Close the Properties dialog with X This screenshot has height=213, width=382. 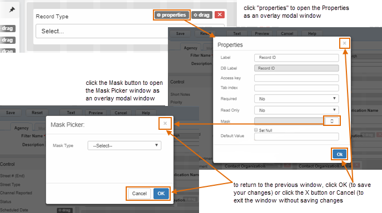pyautogui.click(x=345, y=43)
